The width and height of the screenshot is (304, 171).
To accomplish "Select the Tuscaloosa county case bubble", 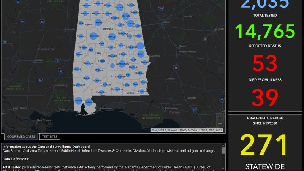I will tap(93, 36).
